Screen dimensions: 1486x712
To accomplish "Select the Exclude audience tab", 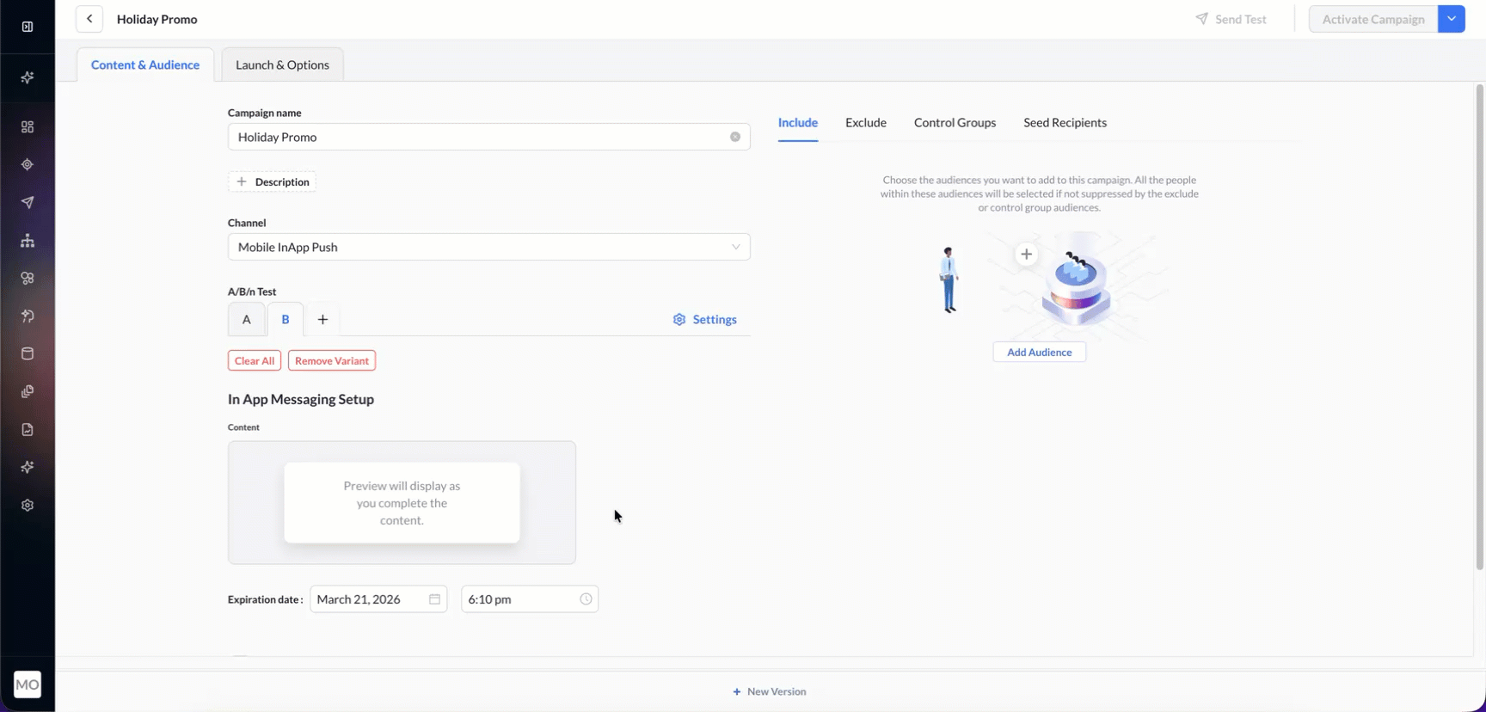I will 865,123.
